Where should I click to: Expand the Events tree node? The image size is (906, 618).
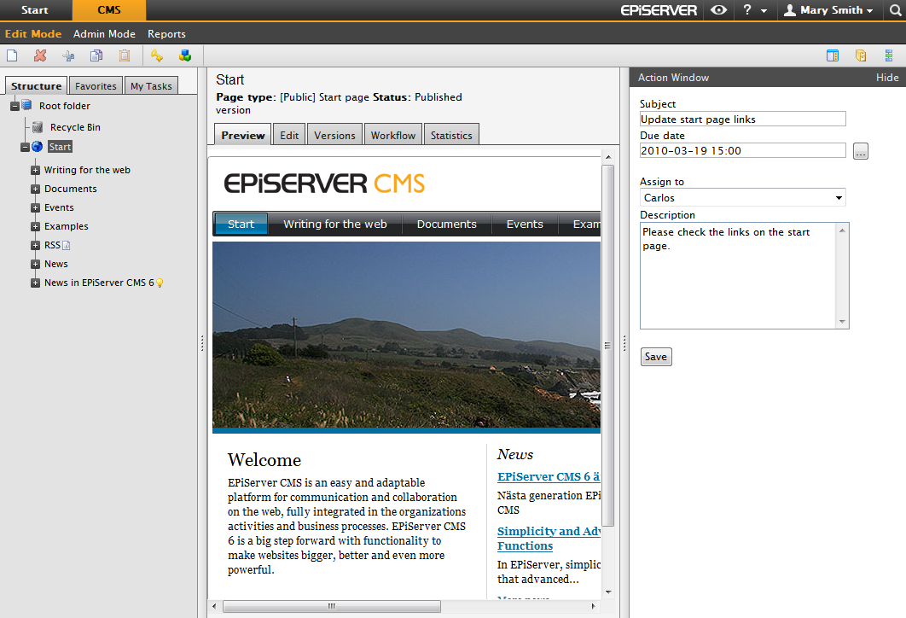coord(35,207)
